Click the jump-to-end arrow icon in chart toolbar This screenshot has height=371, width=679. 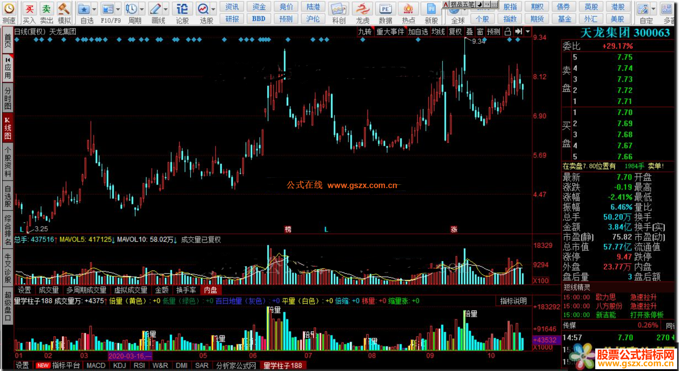point(519,32)
